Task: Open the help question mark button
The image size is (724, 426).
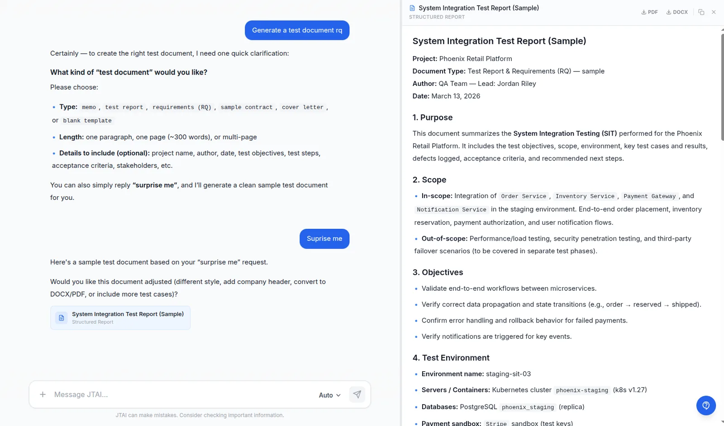Action: (x=706, y=406)
